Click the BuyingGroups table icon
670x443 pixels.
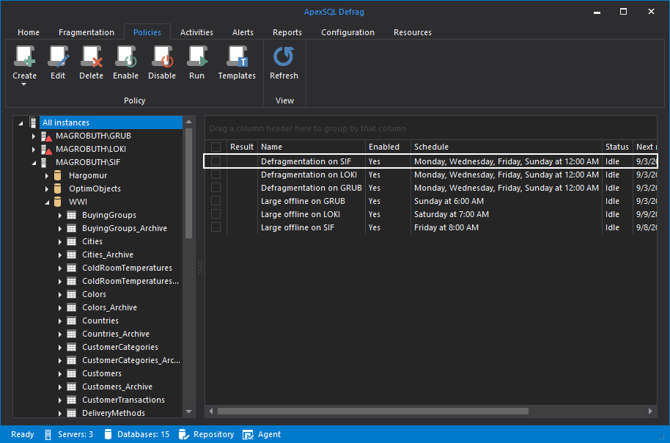(71, 215)
